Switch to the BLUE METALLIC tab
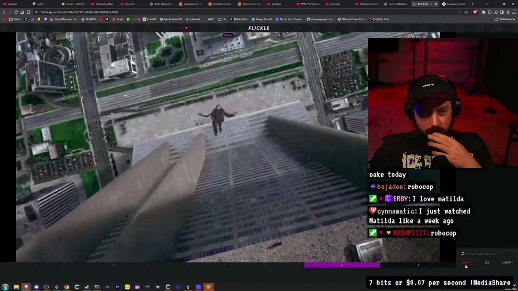 (x=161, y=4)
